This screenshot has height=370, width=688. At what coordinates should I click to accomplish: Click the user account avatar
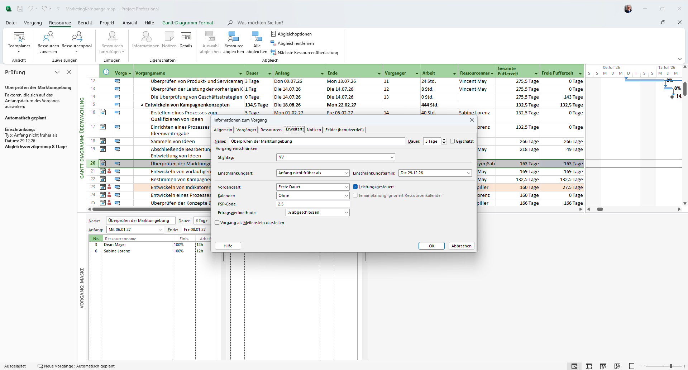[x=628, y=9]
